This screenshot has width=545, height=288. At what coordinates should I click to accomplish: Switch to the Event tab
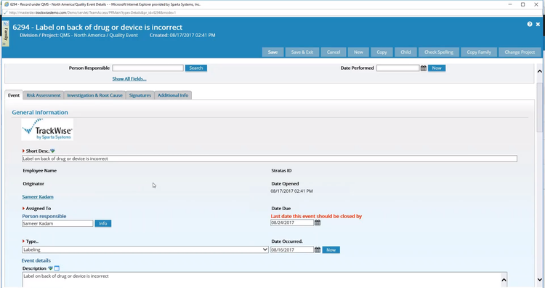(14, 95)
